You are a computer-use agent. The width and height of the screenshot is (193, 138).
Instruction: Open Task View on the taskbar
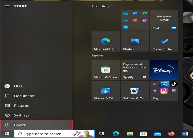[x=102, y=134]
